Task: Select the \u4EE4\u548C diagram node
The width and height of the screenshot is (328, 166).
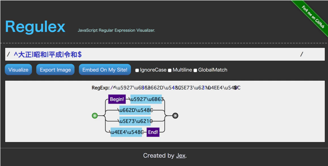Action: pos(126,132)
